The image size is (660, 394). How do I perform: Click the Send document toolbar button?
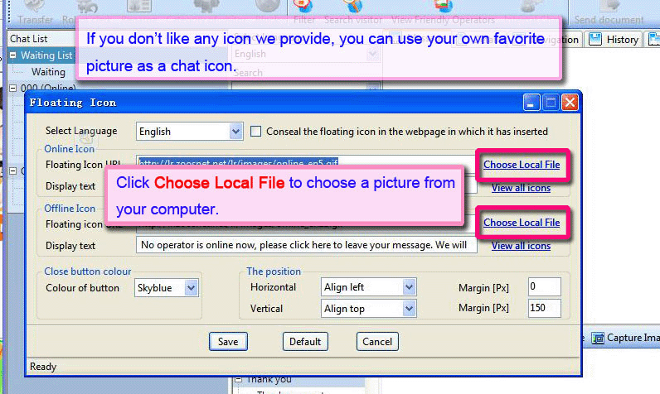609,12
